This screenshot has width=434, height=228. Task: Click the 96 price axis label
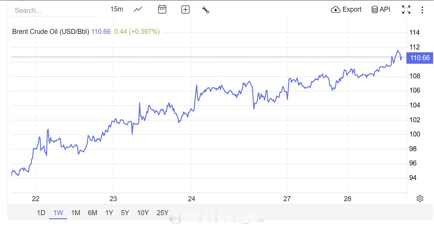[413, 163]
